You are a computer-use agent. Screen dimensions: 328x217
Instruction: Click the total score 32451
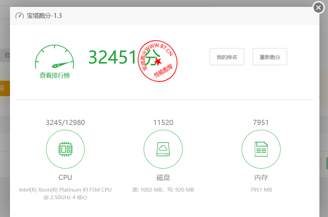(113, 57)
